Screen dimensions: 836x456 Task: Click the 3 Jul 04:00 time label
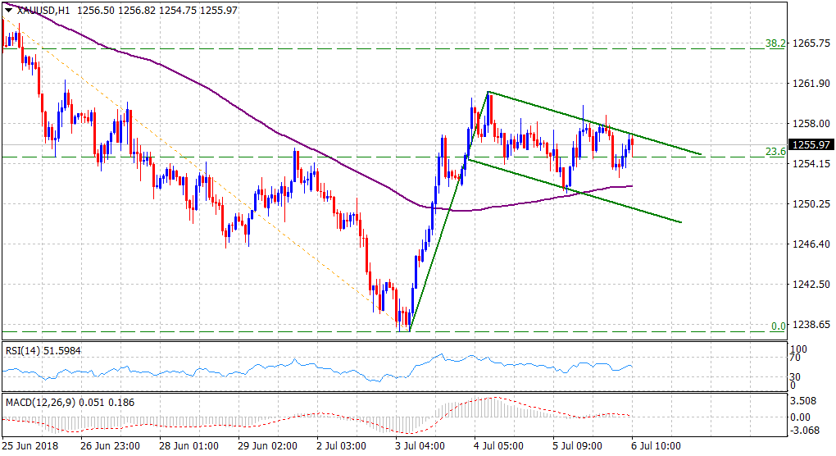tap(420, 447)
